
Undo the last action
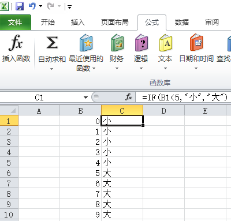pos(32,6)
